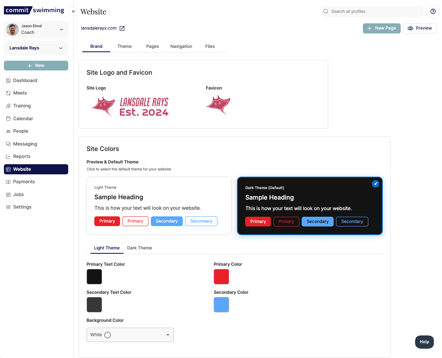
Task: Click the People icon in sidebar
Action: tap(8, 131)
